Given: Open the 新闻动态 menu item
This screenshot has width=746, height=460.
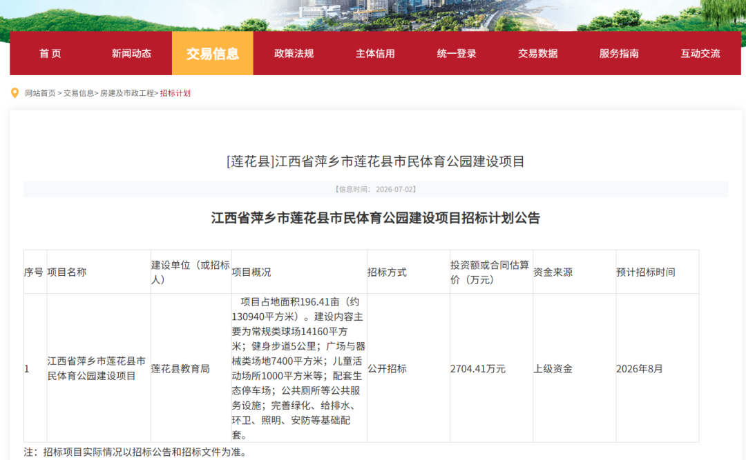Looking at the screenshot, I should (131, 54).
